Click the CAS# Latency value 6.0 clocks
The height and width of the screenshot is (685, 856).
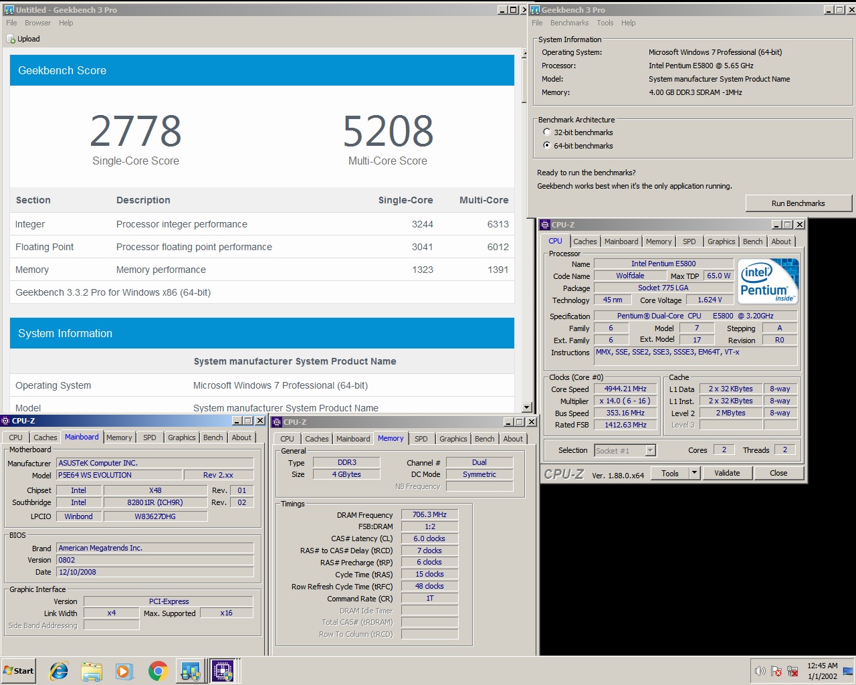tap(429, 539)
